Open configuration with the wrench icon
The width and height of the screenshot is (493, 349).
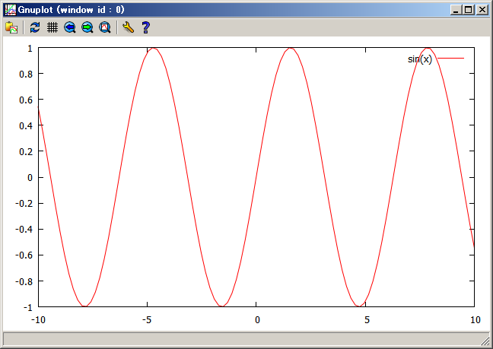click(128, 27)
